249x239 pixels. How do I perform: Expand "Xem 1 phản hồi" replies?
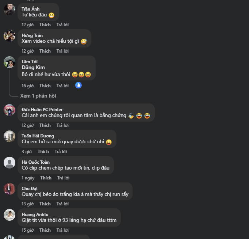point(38,96)
